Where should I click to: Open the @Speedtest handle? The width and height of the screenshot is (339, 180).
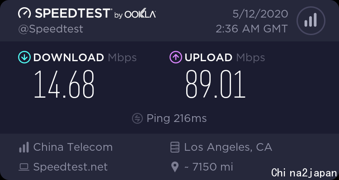51,29
